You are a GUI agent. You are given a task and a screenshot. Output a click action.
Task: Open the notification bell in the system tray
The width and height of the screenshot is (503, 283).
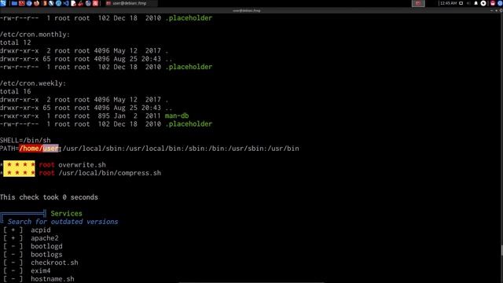[x=475, y=3]
